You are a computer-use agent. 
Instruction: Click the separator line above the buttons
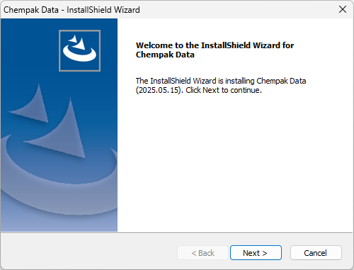point(177,232)
